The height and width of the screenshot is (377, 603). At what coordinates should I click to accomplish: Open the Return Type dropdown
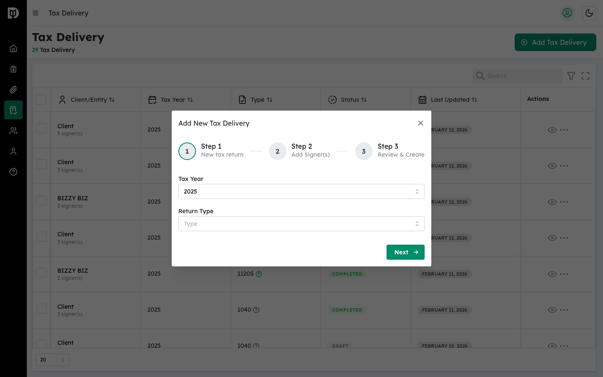pyautogui.click(x=301, y=223)
